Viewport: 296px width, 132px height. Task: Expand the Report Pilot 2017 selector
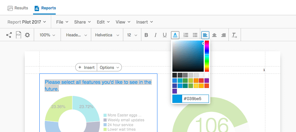pos(26,22)
